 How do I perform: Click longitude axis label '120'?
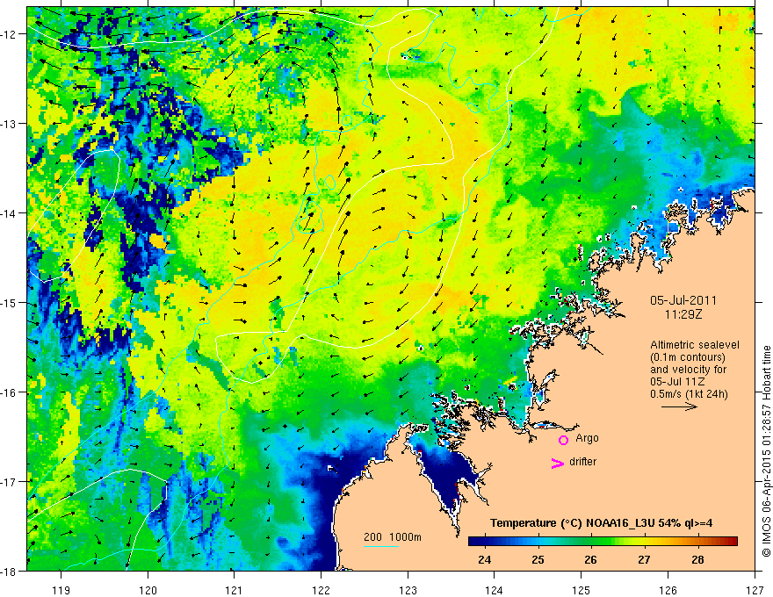click(148, 590)
